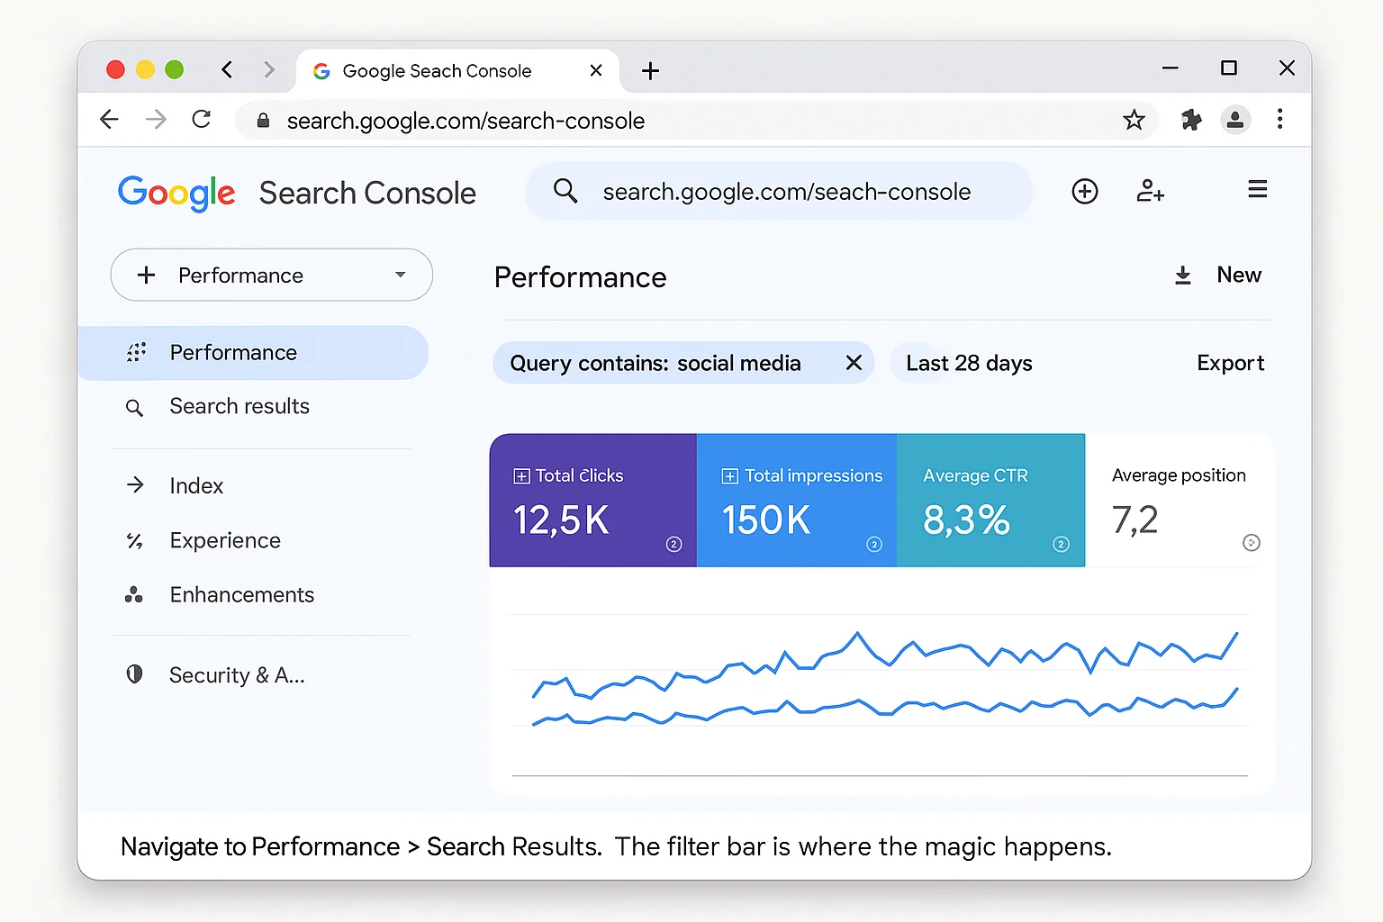Open the browser three-dot menu

pos(1279,120)
